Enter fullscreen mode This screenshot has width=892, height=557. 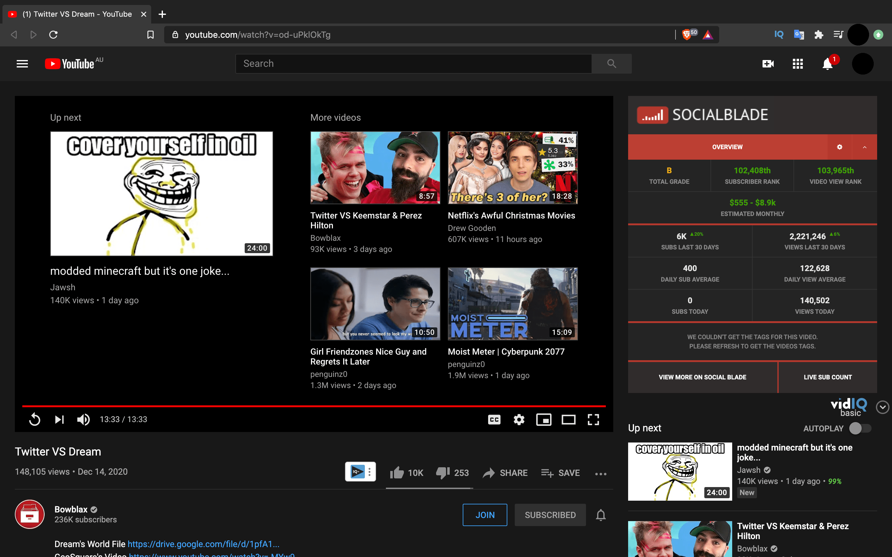593,419
